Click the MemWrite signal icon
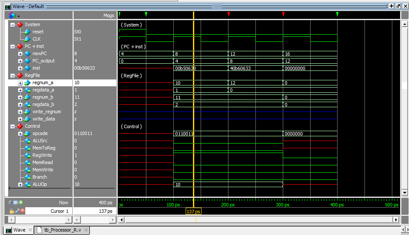Viewport: 409px width, 235px height. click(28, 170)
